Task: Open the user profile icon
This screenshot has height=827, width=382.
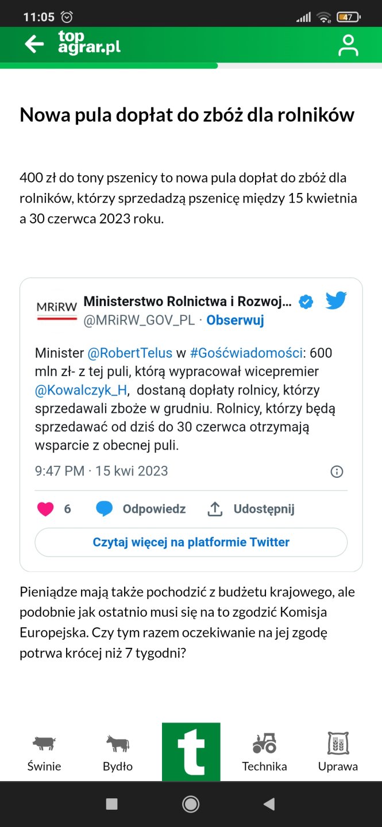Action: [348, 45]
